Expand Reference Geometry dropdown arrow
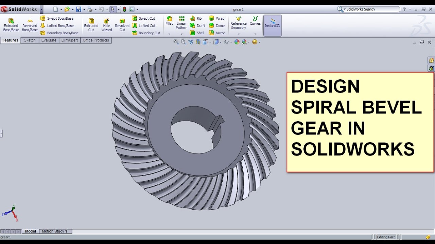 [239, 34]
